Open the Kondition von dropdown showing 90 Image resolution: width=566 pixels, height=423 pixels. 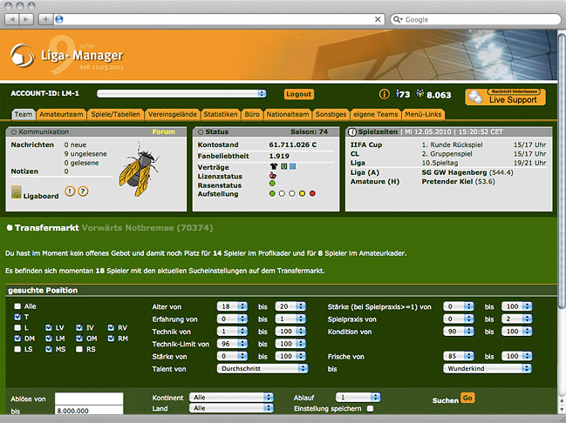pos(459,332)
